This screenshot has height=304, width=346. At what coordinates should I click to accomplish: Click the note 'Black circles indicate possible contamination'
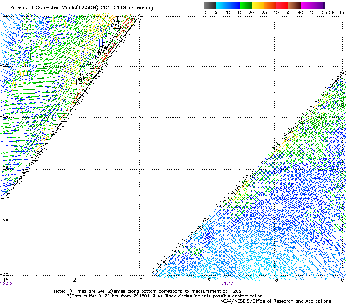pyautogui.click(x=213, y=296)
